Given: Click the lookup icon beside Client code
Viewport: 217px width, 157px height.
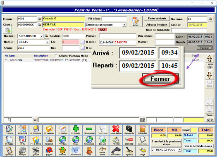Looking at the screenshot, I should (x=40, y=25).
